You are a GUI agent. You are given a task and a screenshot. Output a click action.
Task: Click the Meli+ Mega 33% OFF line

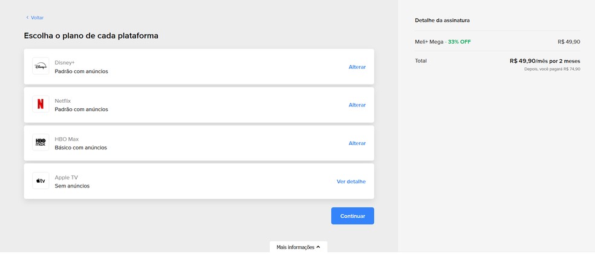(443, 42)
